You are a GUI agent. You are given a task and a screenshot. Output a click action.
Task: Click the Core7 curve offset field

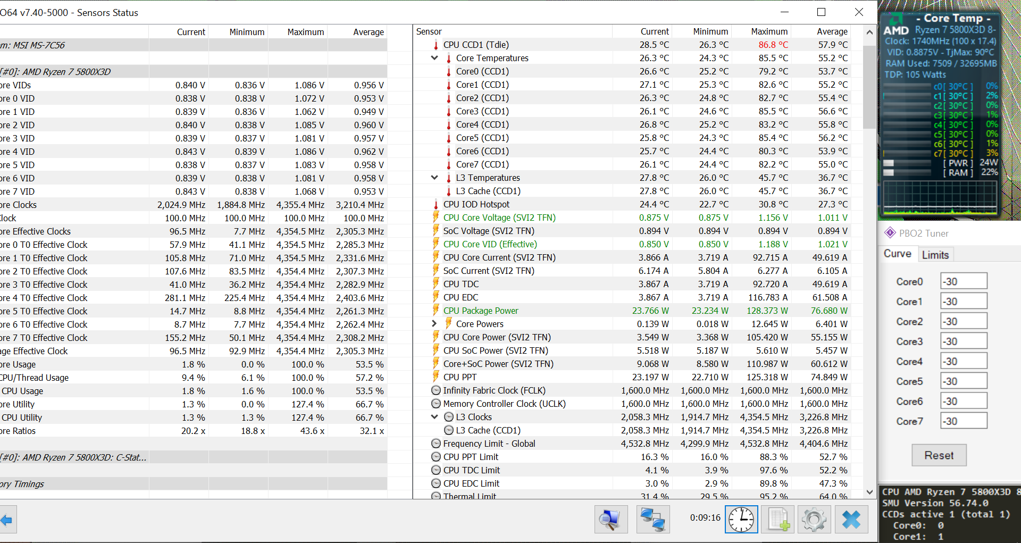(x=964, y=421)
